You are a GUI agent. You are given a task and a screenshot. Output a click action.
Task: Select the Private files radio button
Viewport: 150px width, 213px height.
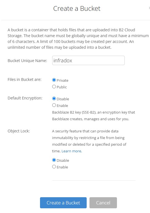54,80
